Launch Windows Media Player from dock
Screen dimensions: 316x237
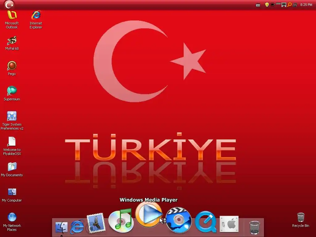149,214
